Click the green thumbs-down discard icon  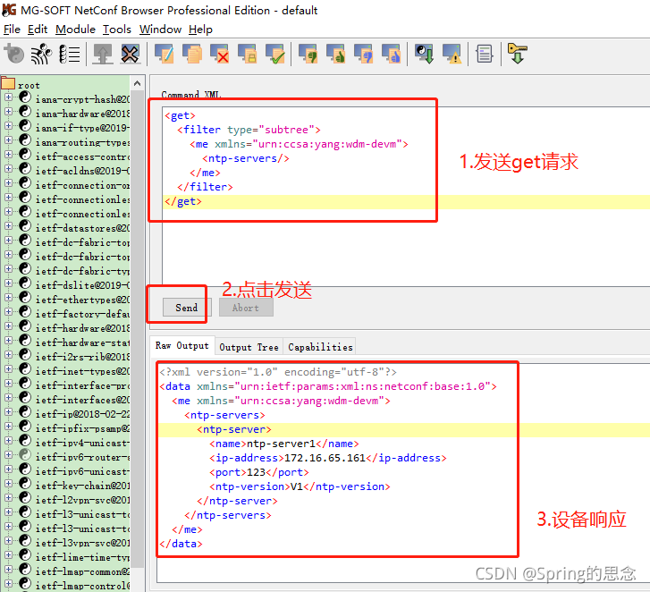pos(308,54)
